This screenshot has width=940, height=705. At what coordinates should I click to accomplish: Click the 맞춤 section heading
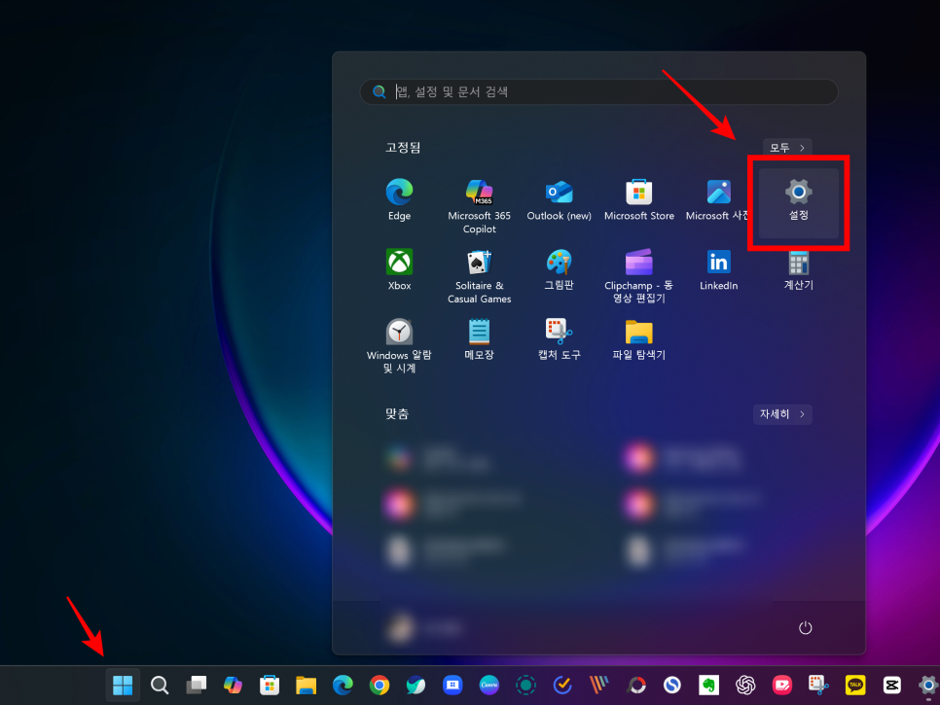tap(396, 414)
